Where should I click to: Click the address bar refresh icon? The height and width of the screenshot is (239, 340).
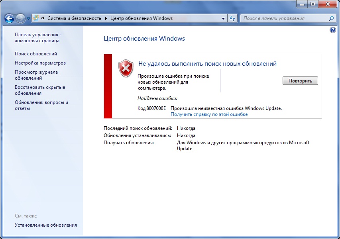[x=232, y=19]
